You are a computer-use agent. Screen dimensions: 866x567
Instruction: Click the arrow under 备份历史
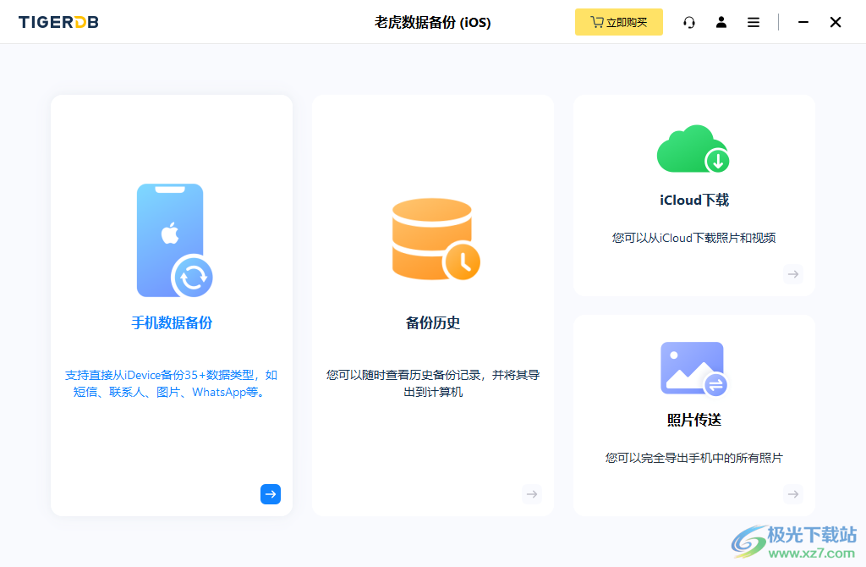[532, 494]
